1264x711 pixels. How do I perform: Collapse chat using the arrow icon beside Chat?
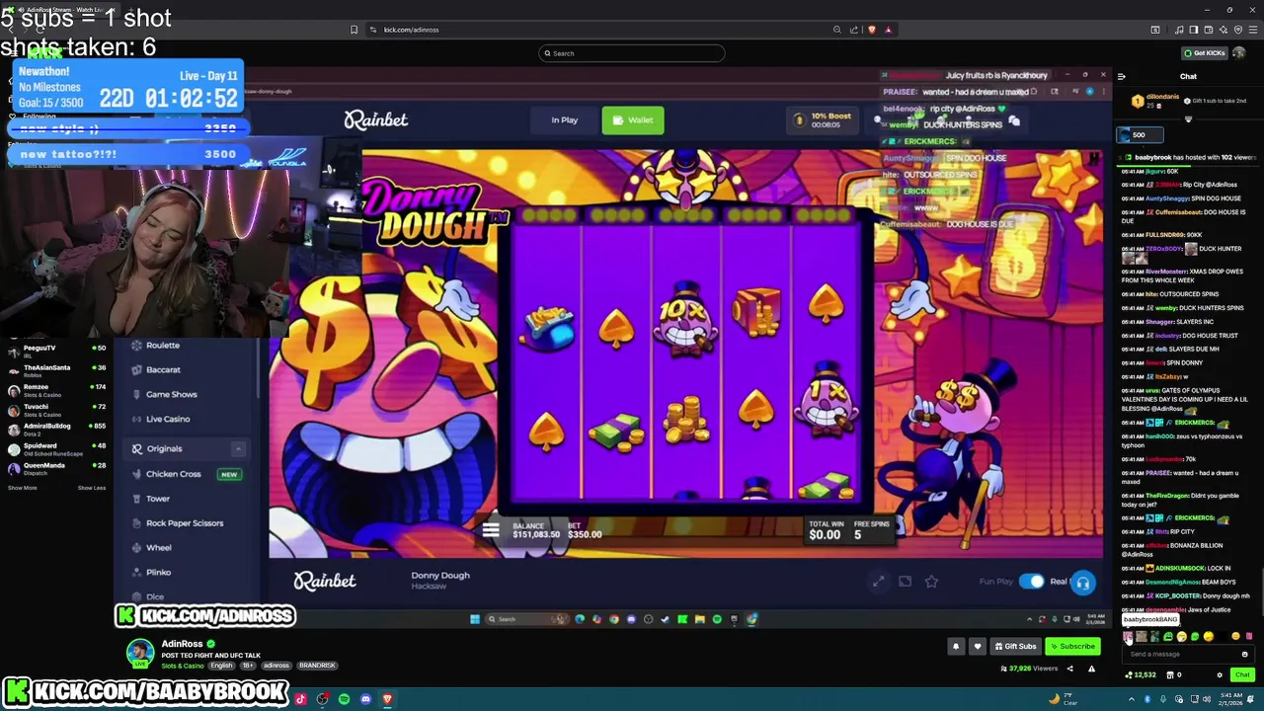pyautogui.click(x=1121, y=76)
